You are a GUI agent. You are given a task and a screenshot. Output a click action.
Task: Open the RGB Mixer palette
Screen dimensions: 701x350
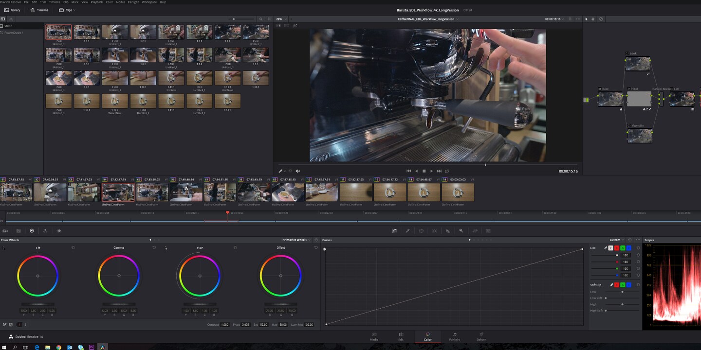click(45, 231)
